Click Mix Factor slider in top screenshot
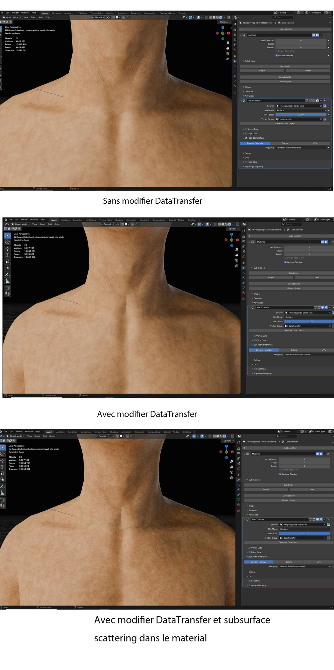Image resolution: width=334 pixels, height=670 pixels. [x=301, y=115]
